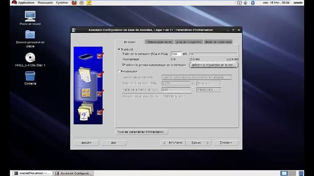Click the oracle user name in panel
This screenshot has width=314, height=176.
pos(298,2)
